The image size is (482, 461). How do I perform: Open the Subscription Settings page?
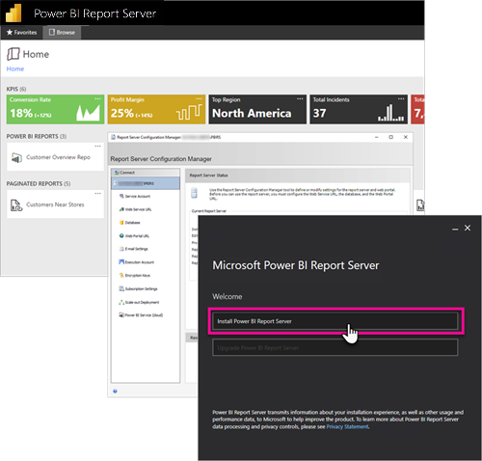coord(138,288)
